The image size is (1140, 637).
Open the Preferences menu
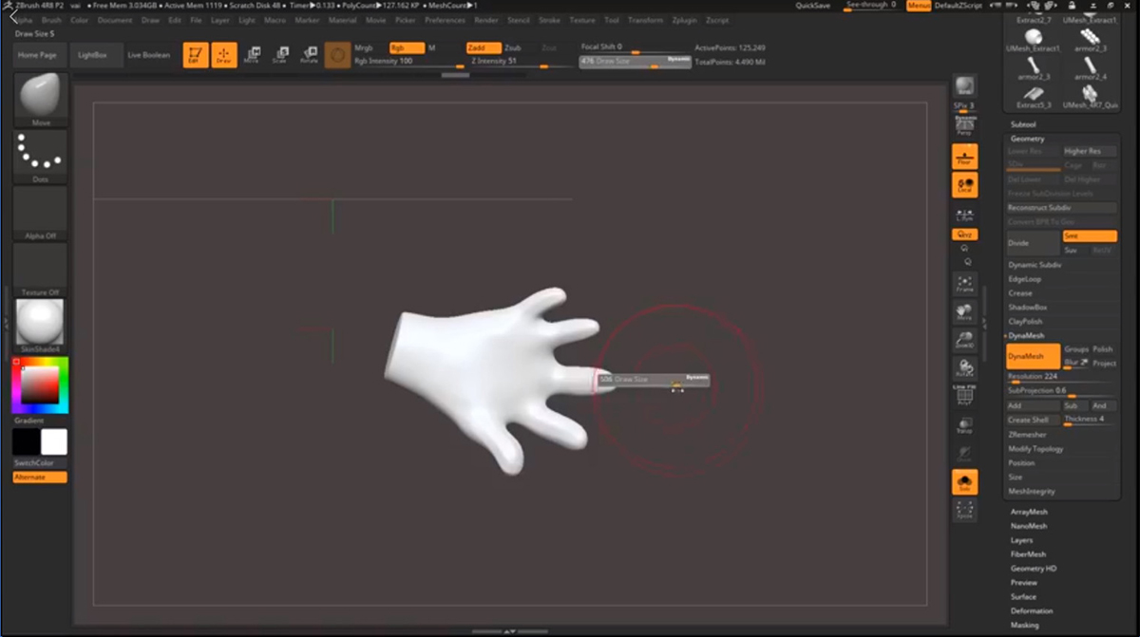445,20
